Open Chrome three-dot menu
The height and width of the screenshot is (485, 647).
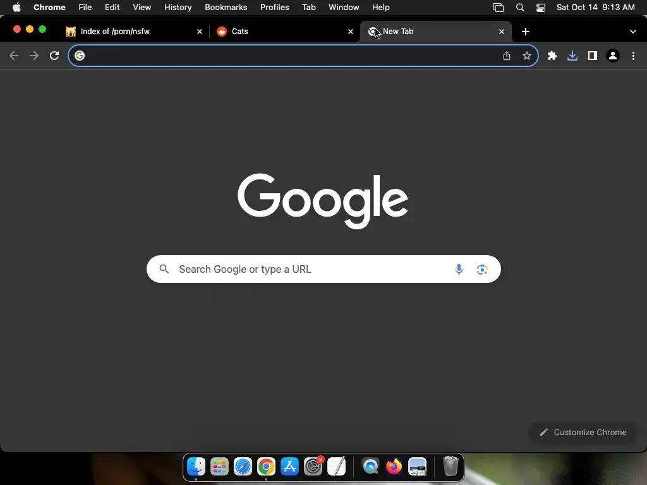[x=633, y=56]
